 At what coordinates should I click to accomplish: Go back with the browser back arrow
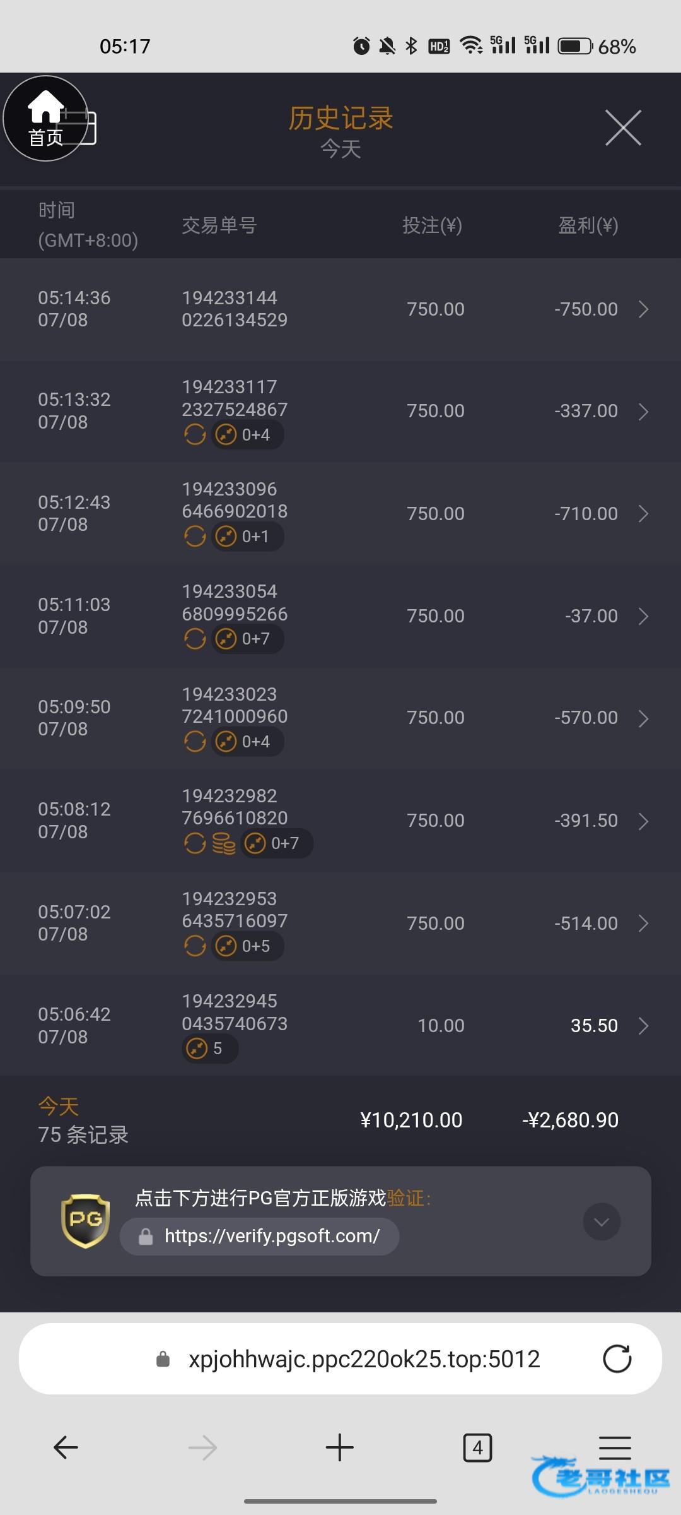pyautogui.click(x=66, y=1447)
